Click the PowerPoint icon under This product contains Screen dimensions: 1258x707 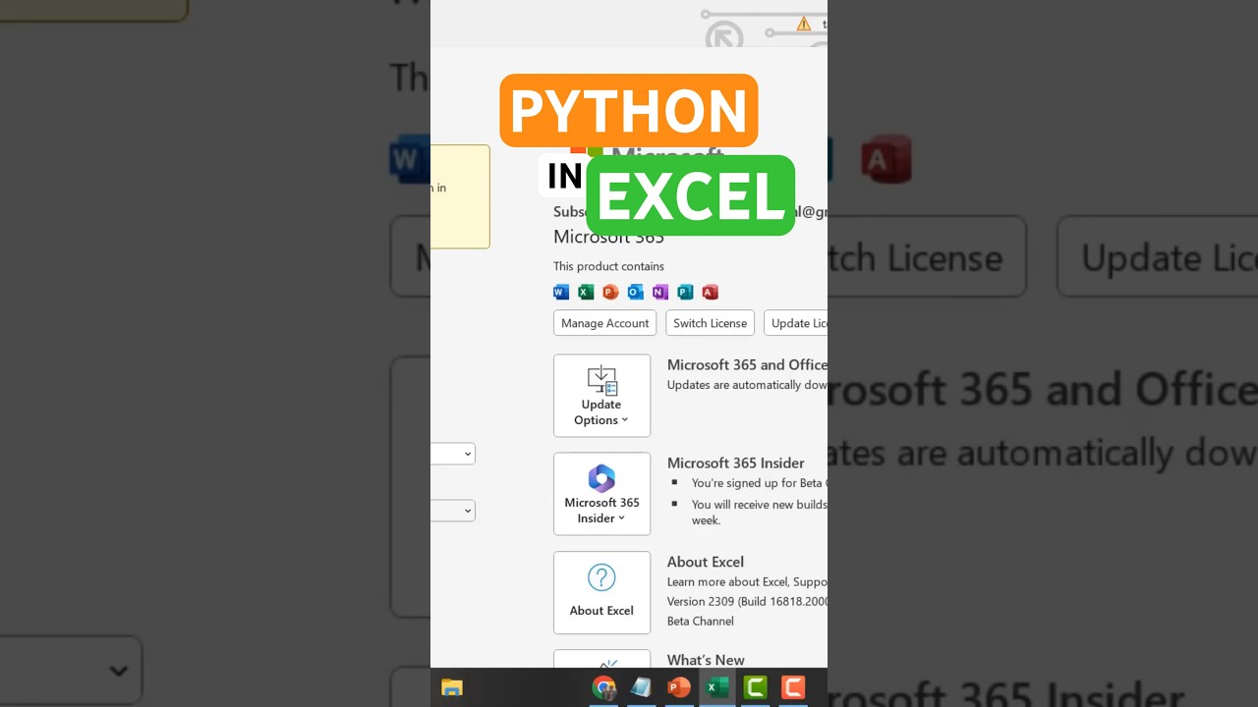[610, 292]
